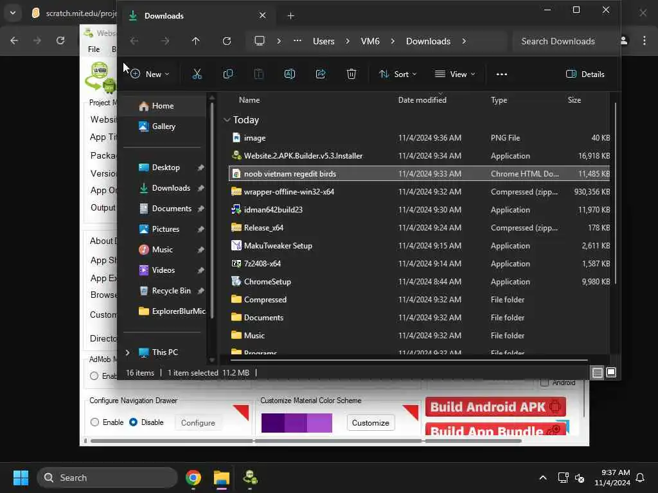Click the Chrome profile avatar icon
The width and height of the screenshot is (658, 493).
pyautogui.click(x=624, y=40)
